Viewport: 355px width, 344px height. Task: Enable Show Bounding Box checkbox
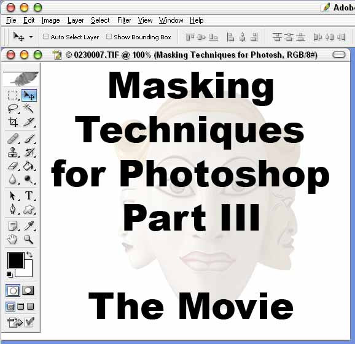tap(109, 37)
